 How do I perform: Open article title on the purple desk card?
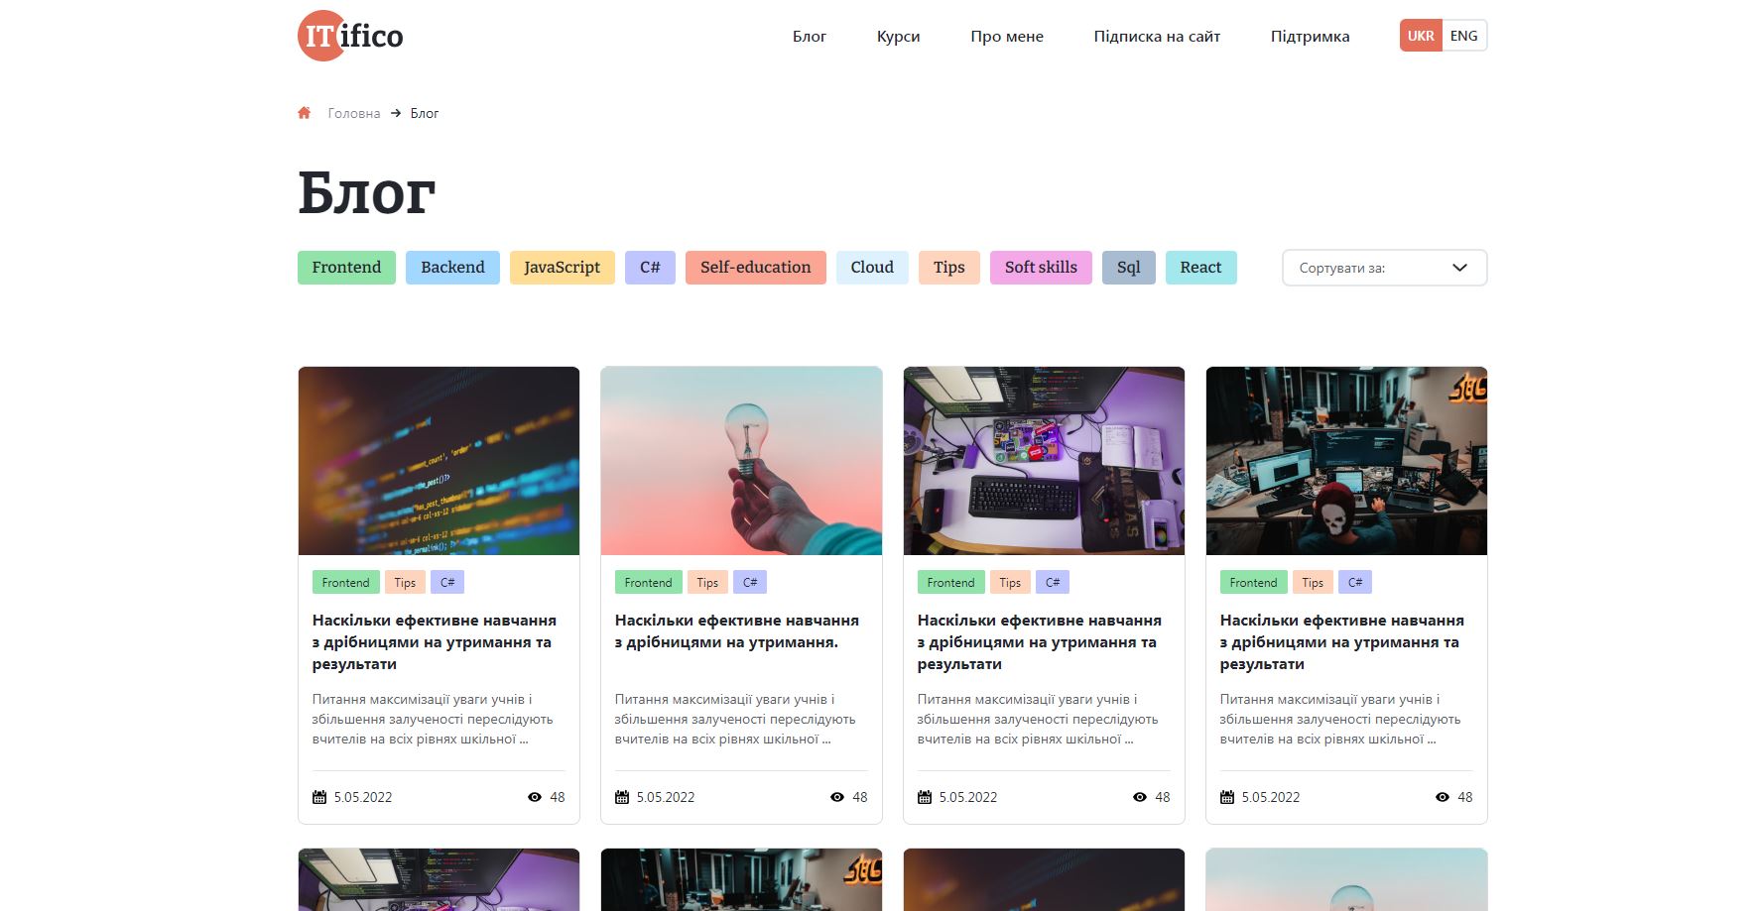tap(1040, 642)
